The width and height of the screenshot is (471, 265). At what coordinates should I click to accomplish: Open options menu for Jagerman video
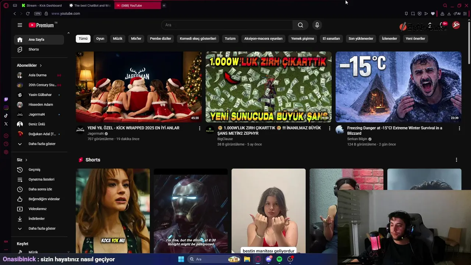coord(199,128)
